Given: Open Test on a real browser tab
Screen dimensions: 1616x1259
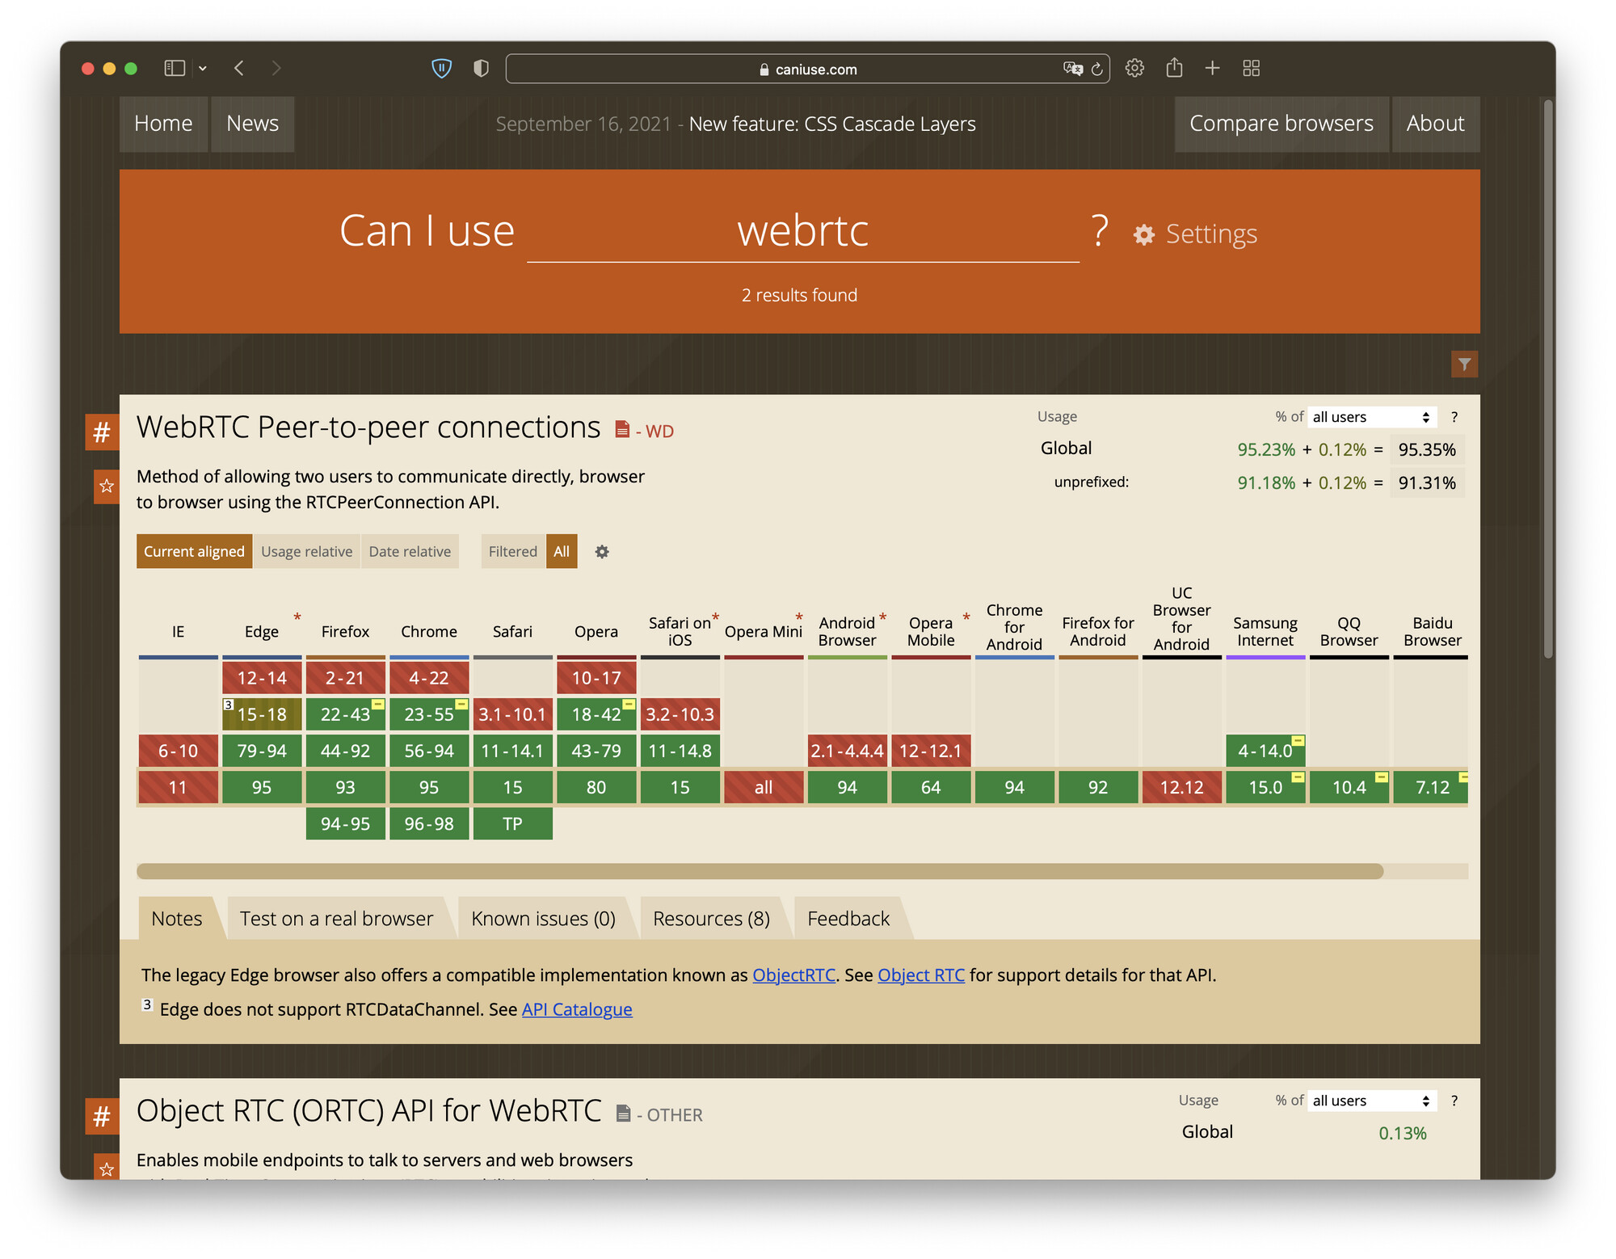Looking at the screenshot, I should 336,919.
